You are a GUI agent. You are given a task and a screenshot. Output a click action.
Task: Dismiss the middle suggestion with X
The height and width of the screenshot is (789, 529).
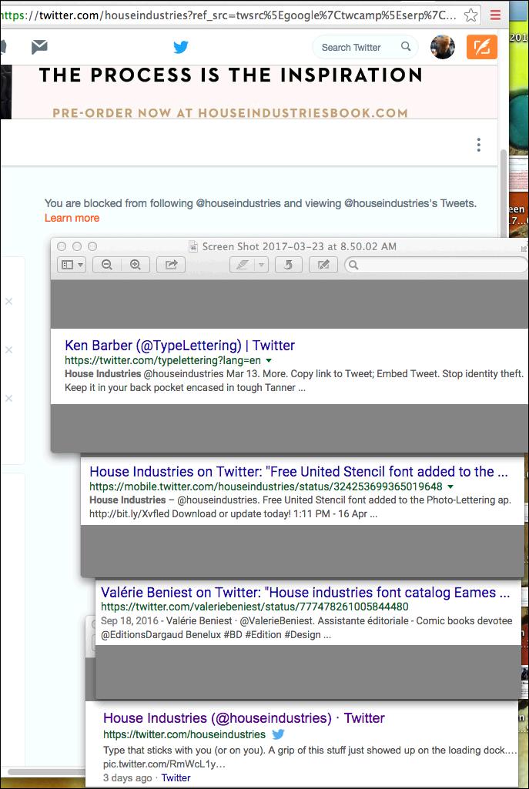pos(8,349)
